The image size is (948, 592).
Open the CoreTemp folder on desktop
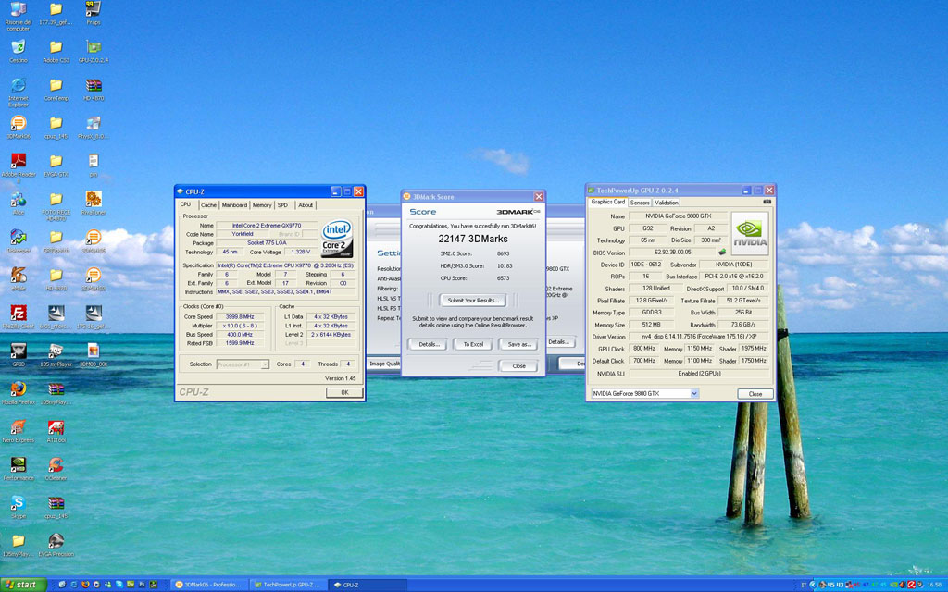pos(56,88)
